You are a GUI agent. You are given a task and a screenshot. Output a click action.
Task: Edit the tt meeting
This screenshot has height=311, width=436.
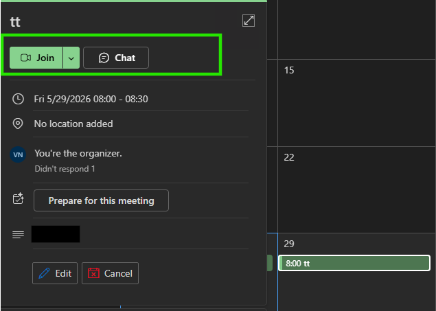[x=55, y=273]
